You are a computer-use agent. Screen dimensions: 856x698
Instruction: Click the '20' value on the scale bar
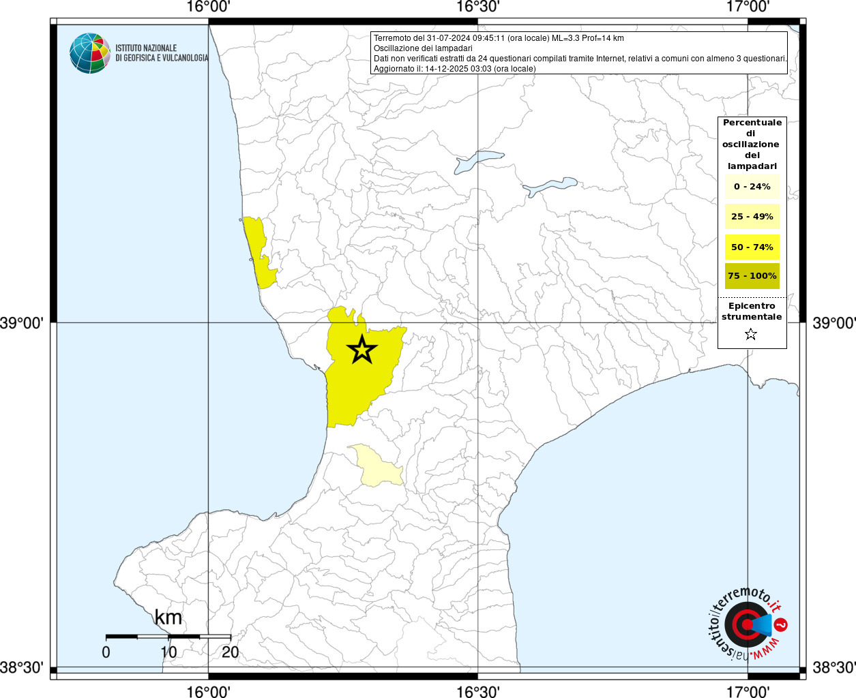[231, 652]
